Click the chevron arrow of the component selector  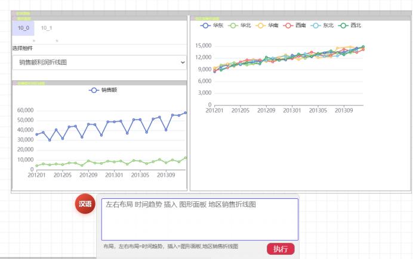pos(183,63)
